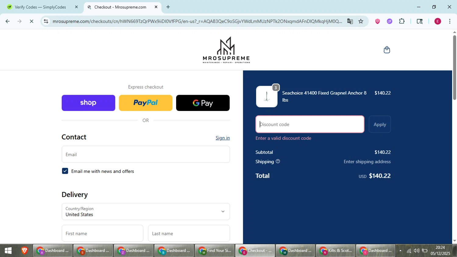Click the Enter a valid discount code message
Viewport: 457px width, 257px height.
[283, 138]
